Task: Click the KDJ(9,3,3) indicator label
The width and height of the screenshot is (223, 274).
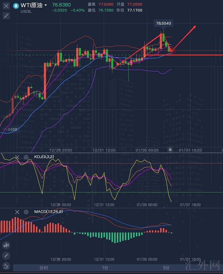Action: pos(44,157)
